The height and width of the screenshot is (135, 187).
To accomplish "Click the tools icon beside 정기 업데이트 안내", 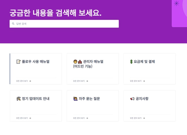I will [18, 99].
